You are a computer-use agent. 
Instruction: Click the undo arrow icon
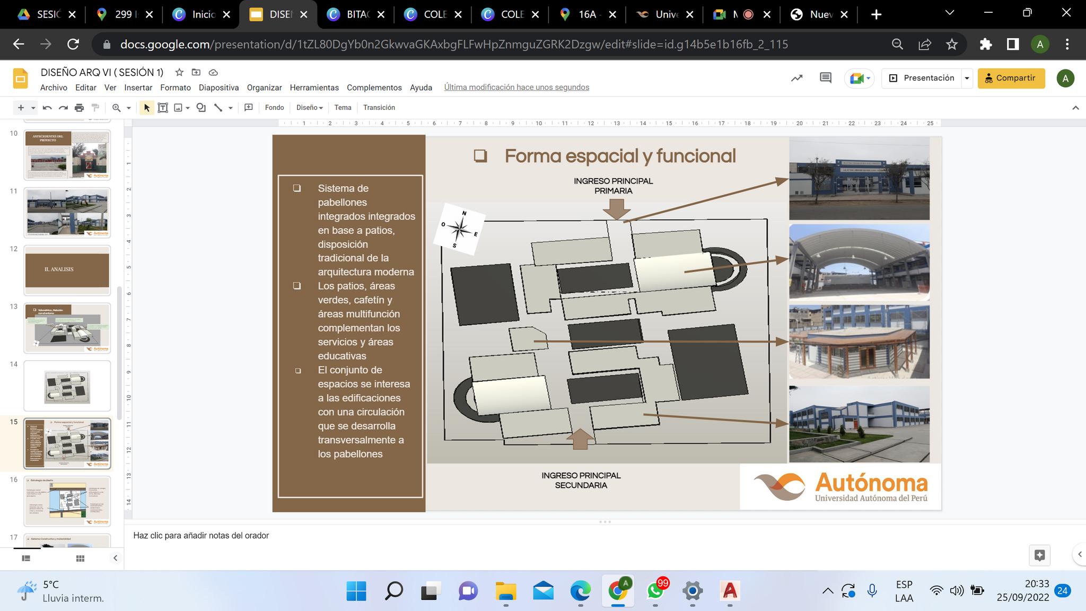click(x=47, y=108)
